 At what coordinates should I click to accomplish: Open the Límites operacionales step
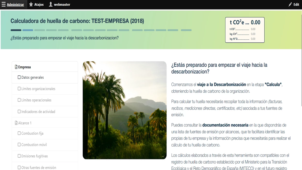(x=45, y=100)
